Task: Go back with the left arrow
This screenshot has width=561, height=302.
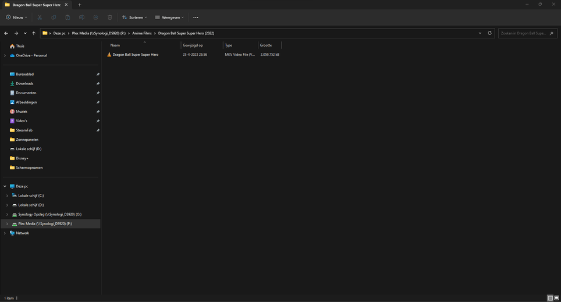Action: pos(6,33)
